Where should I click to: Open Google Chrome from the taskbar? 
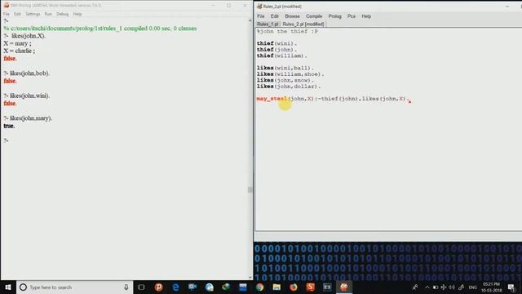259,287
